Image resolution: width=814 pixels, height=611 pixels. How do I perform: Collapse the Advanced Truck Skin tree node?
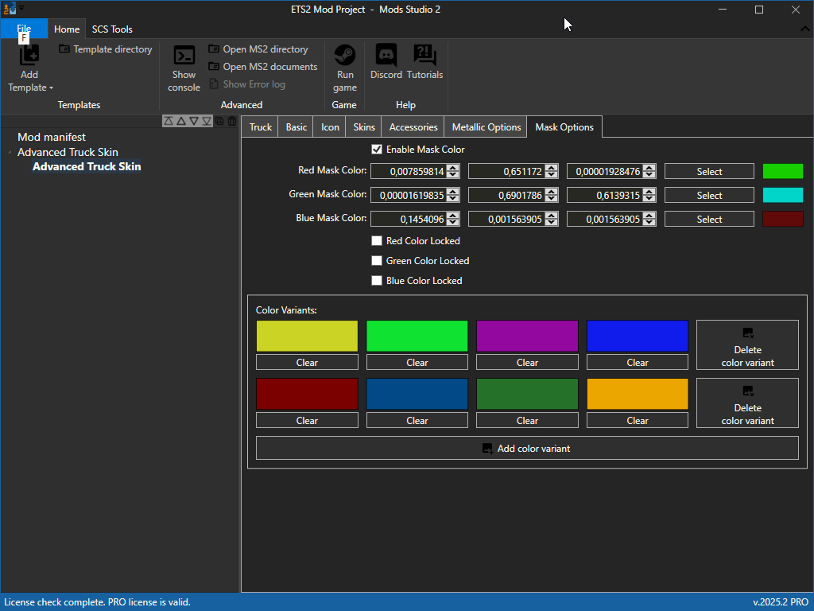(x=10, y=153)
